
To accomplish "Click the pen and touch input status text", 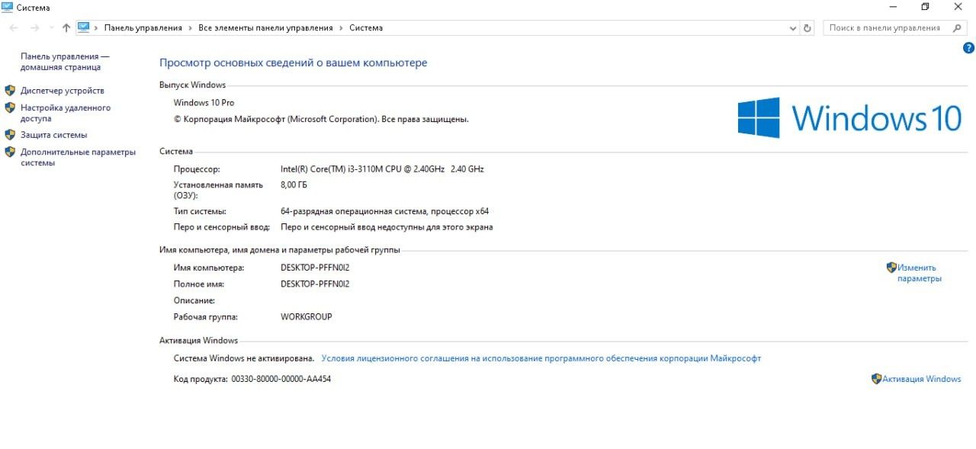I will coord(387,227).
